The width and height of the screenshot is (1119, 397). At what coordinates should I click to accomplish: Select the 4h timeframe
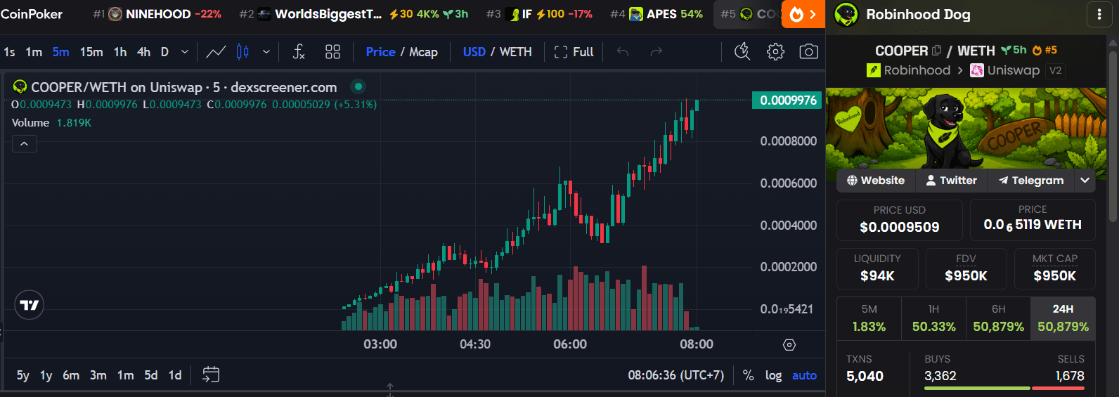(x=143, y=52)
